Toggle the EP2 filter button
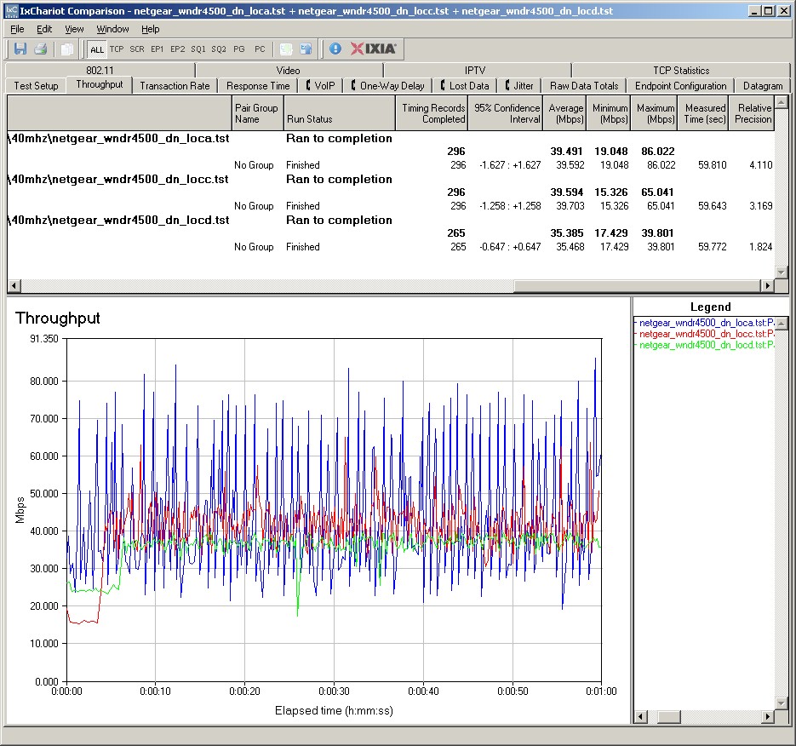 coord(178,49)
